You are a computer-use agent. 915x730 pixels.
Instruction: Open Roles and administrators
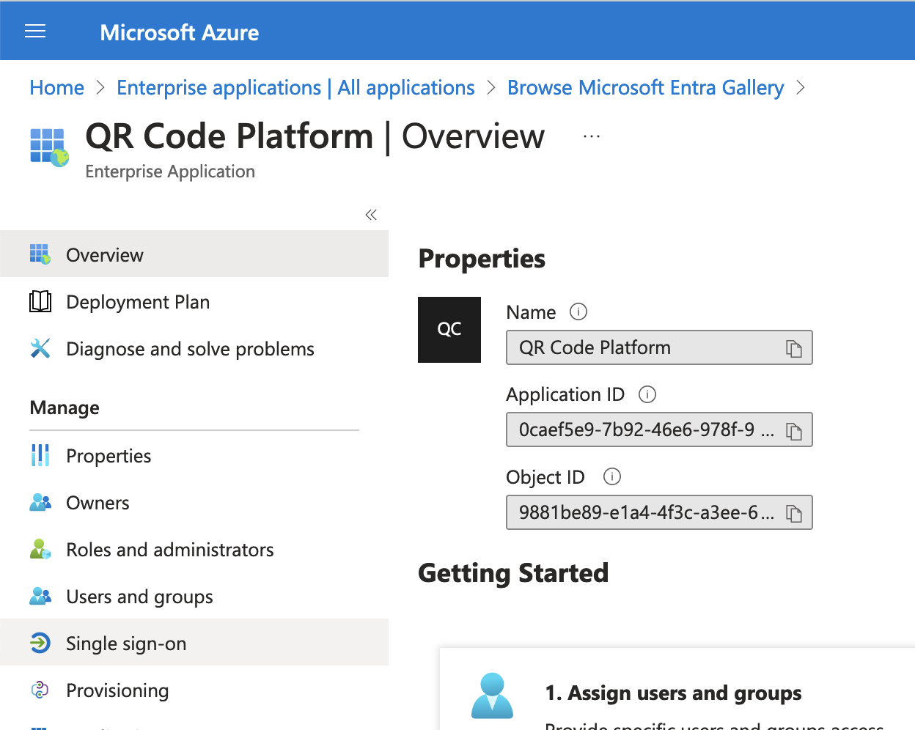pos(194,550)
